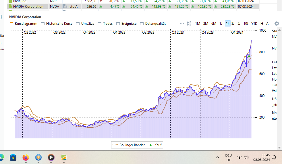Set chart range to YTD
282x164 pixels.
point(254,24)
